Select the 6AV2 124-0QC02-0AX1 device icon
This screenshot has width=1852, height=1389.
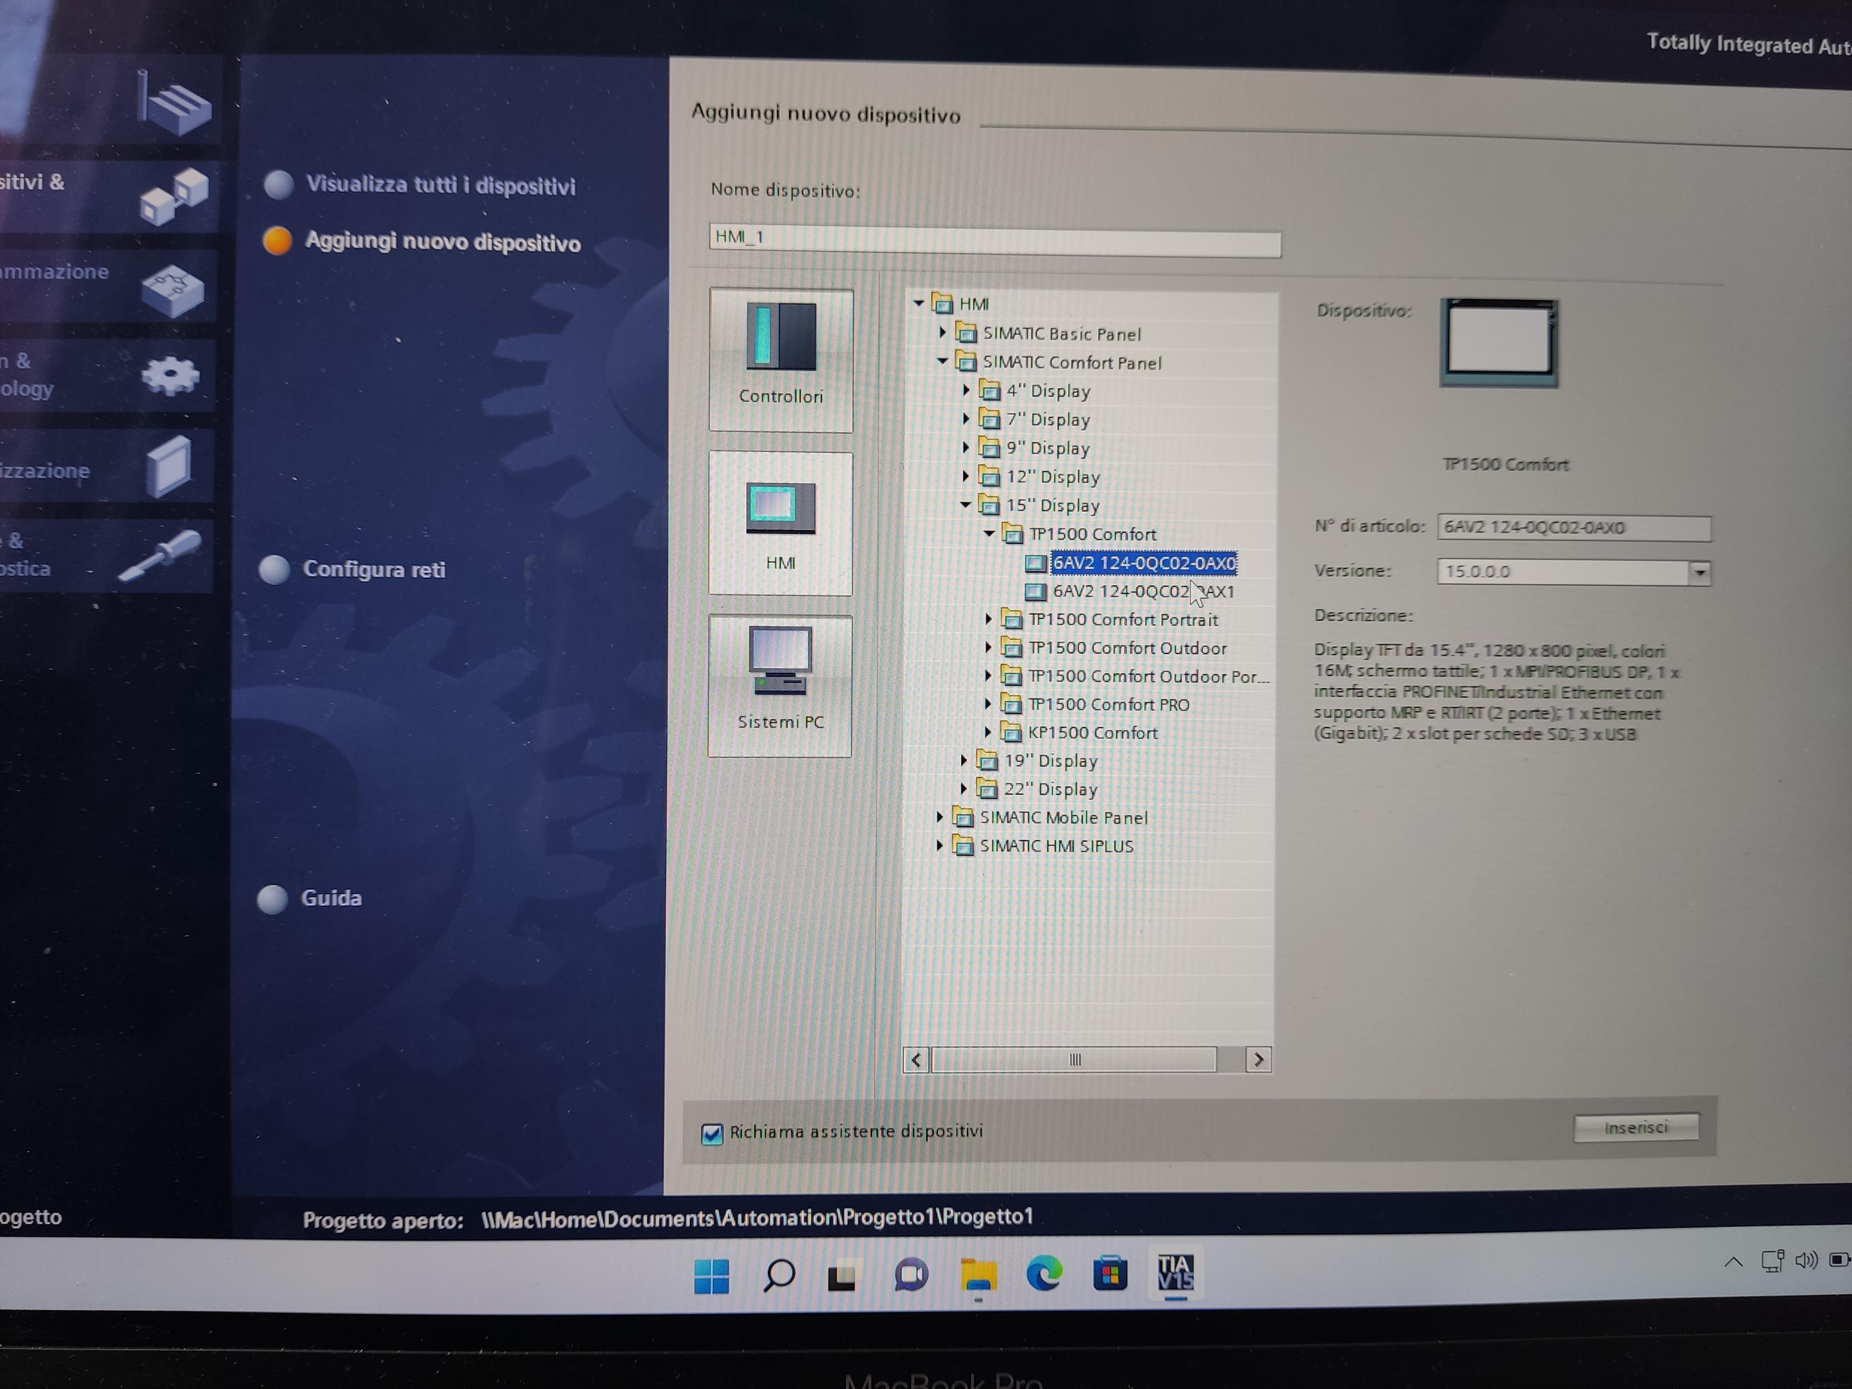tap(1036, 591)
